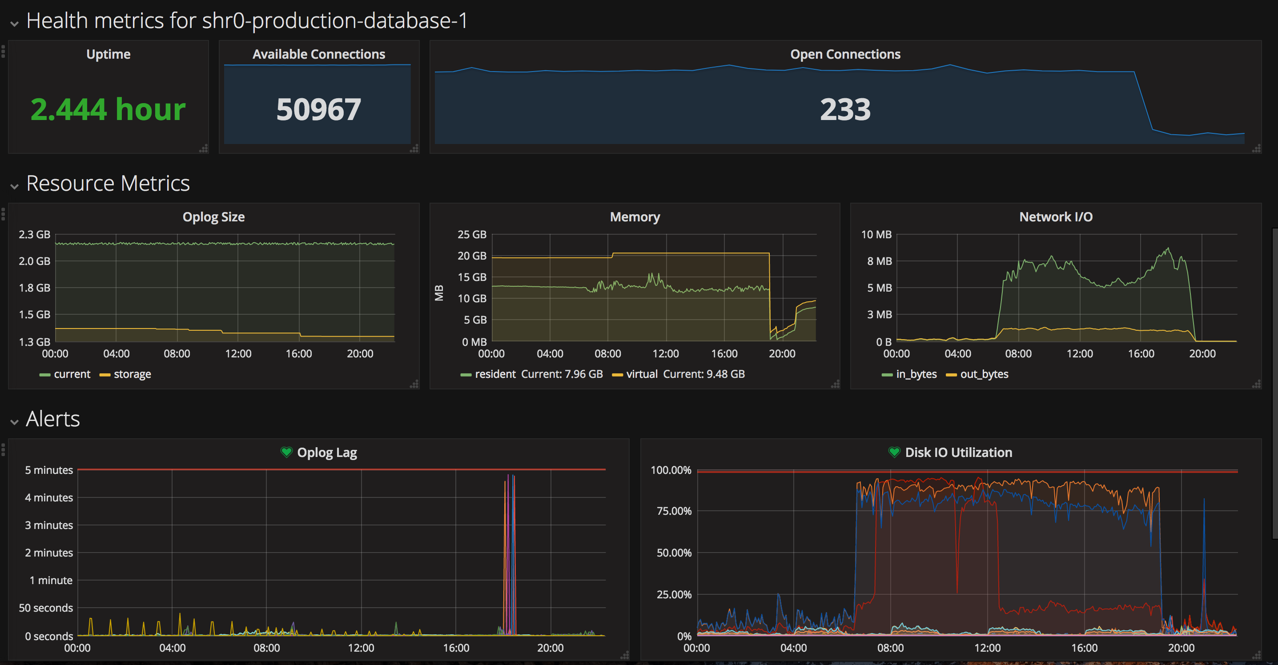Click the yellow out_bytes legend color swatch

pos(951,375)
